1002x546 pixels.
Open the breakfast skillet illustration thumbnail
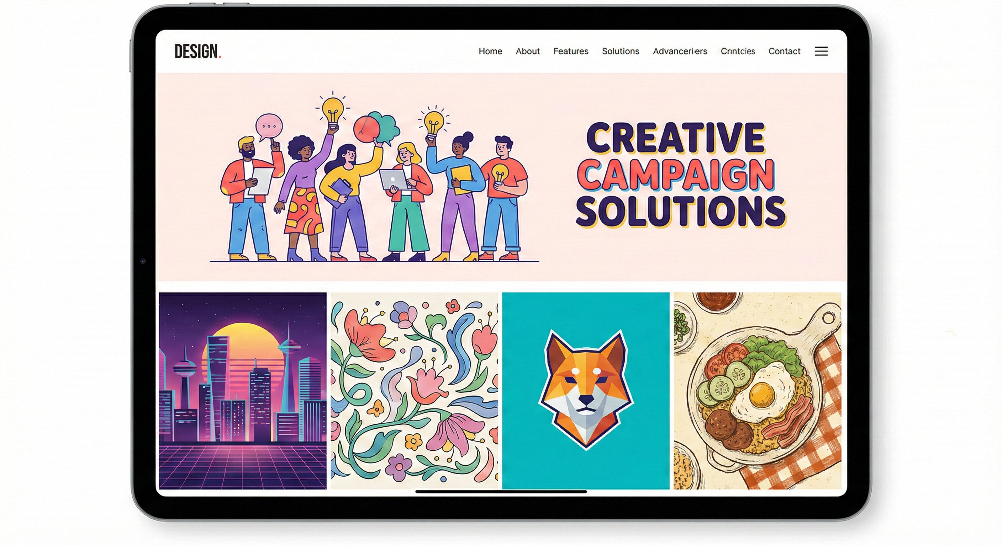757,391
